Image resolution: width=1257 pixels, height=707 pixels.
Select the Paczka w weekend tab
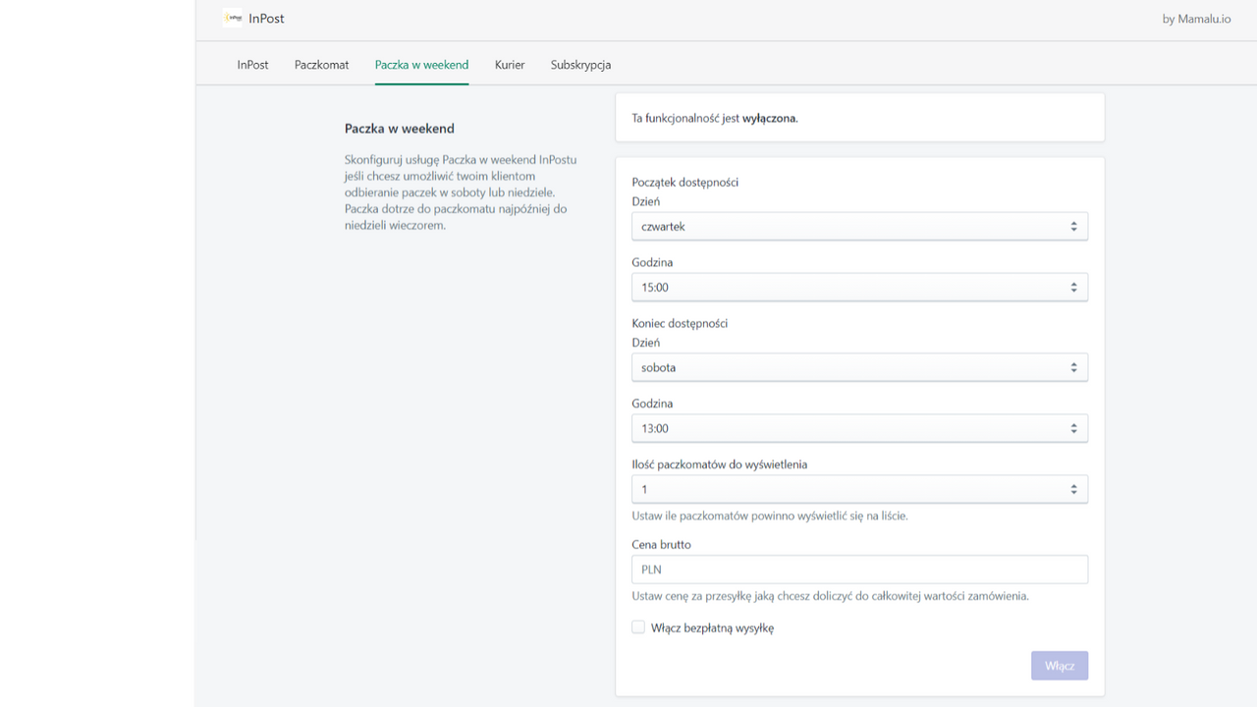[421, 65]
